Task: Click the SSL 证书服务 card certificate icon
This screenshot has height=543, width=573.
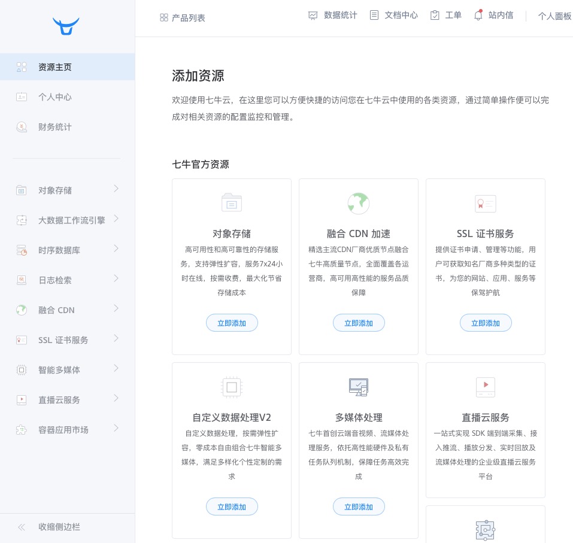Action: pos(486,204)
